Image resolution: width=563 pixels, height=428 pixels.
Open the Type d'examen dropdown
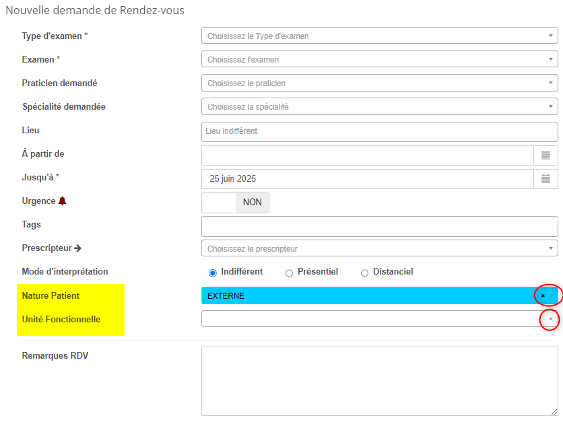click(x=379, y=36)
